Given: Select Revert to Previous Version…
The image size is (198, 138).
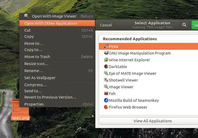Looking at the screenshot, I should click(57, 97).
